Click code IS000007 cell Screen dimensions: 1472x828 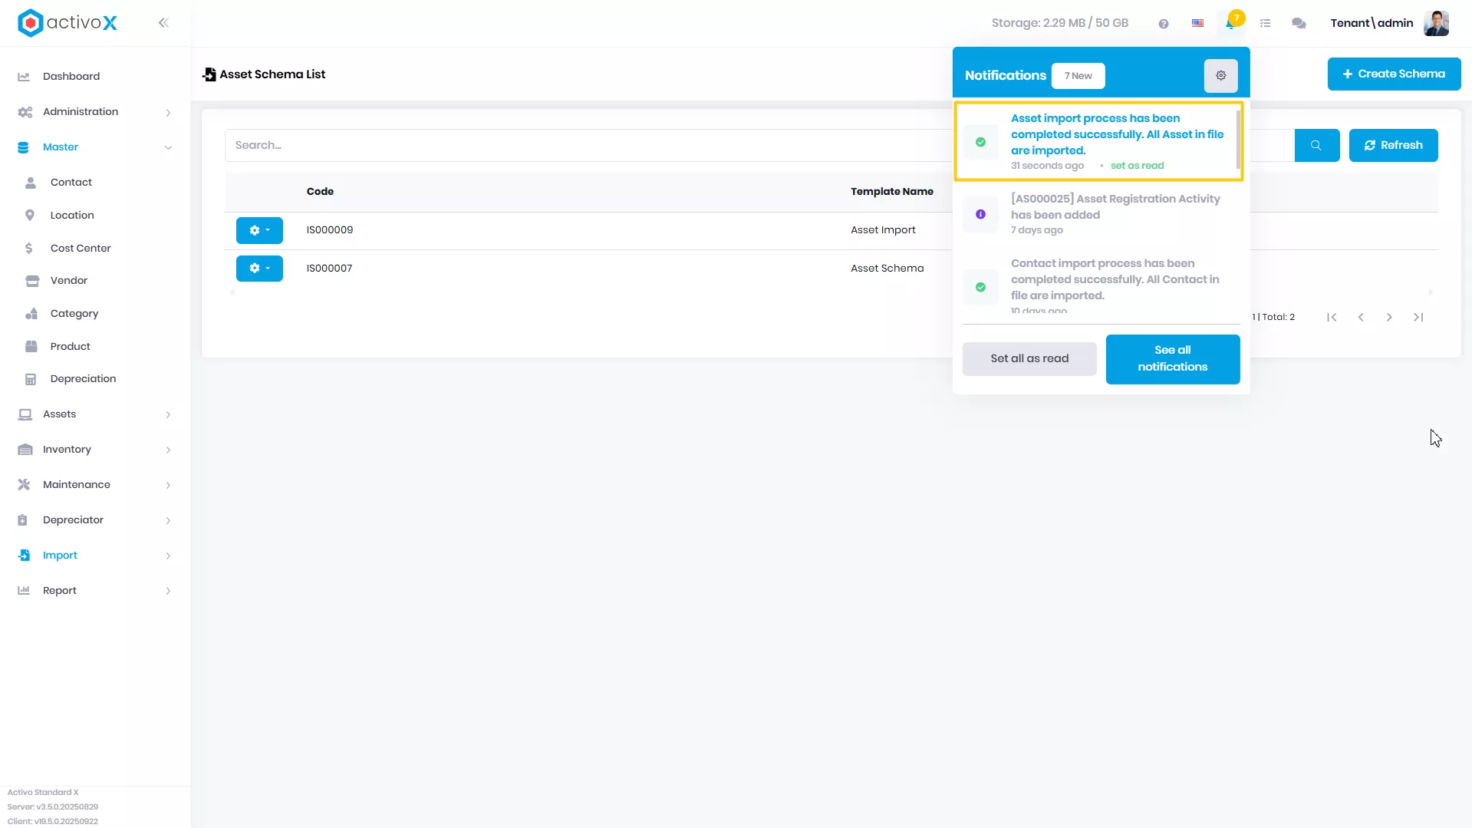pyautogui.click(x=330, y=269)
